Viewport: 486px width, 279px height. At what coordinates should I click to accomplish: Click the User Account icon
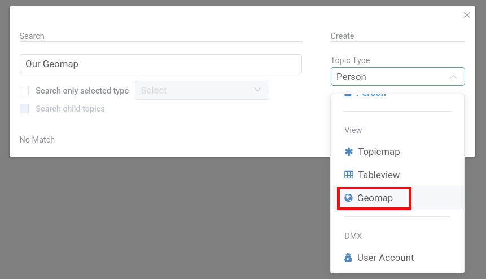(x=349, y=258)
